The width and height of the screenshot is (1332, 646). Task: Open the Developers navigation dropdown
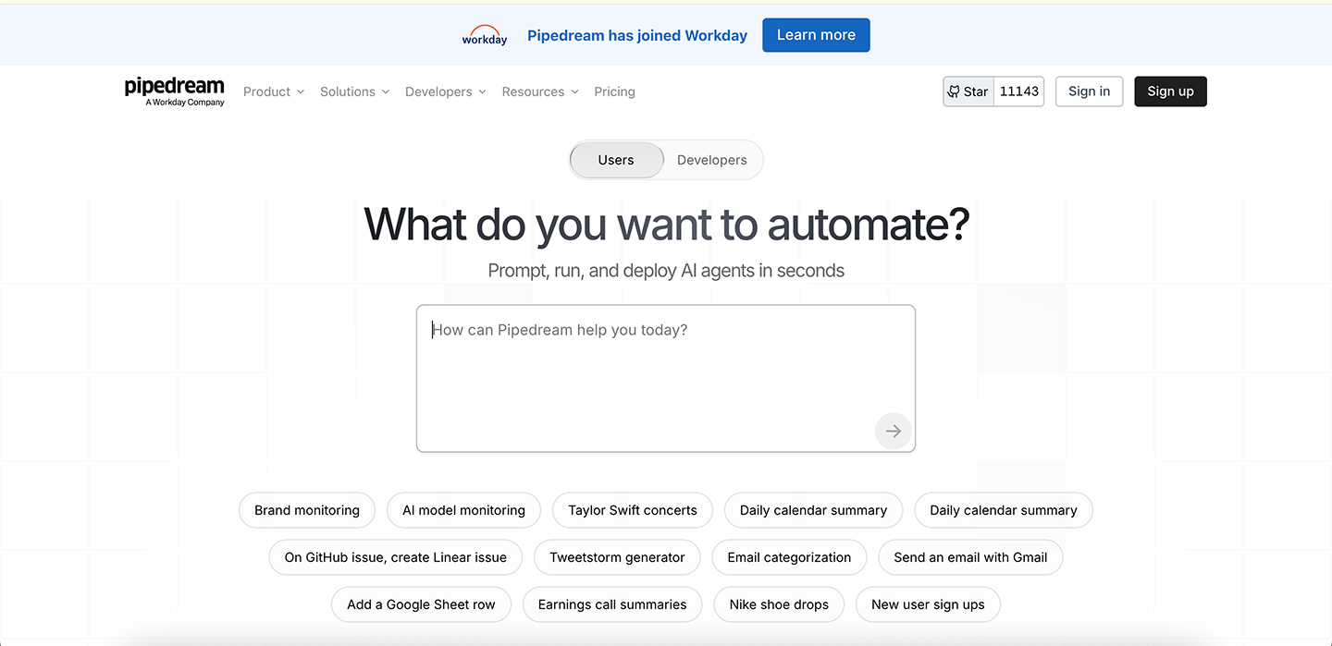click(x=445, y=91)
